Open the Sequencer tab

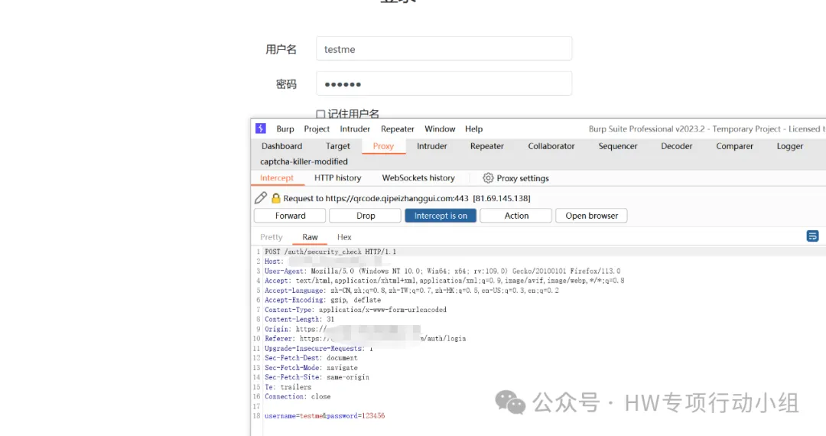tap(618, 146)
